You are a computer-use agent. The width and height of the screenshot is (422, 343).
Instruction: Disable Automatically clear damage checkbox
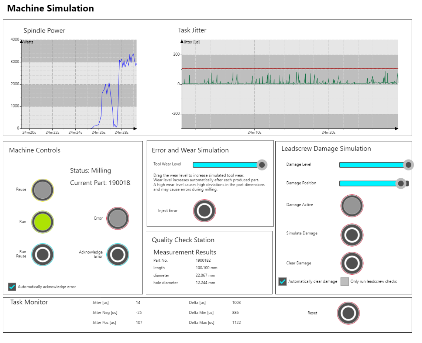point(282,281)
